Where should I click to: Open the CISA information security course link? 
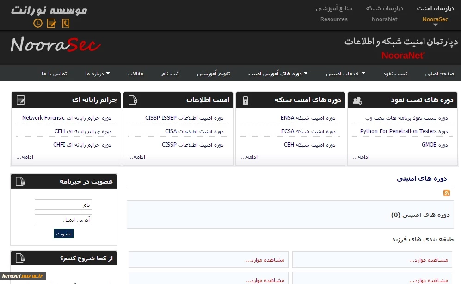tap(194, 131)
